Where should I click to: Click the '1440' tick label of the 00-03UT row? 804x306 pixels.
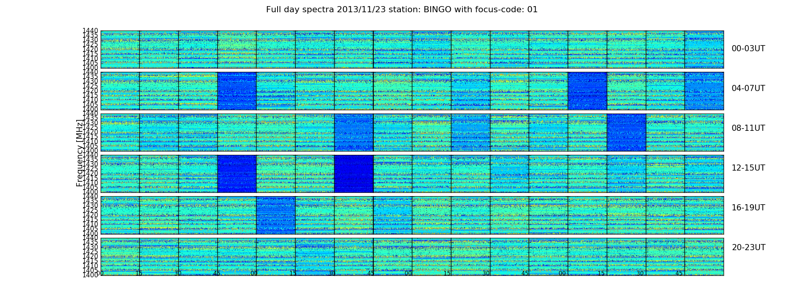click(90, 31)
